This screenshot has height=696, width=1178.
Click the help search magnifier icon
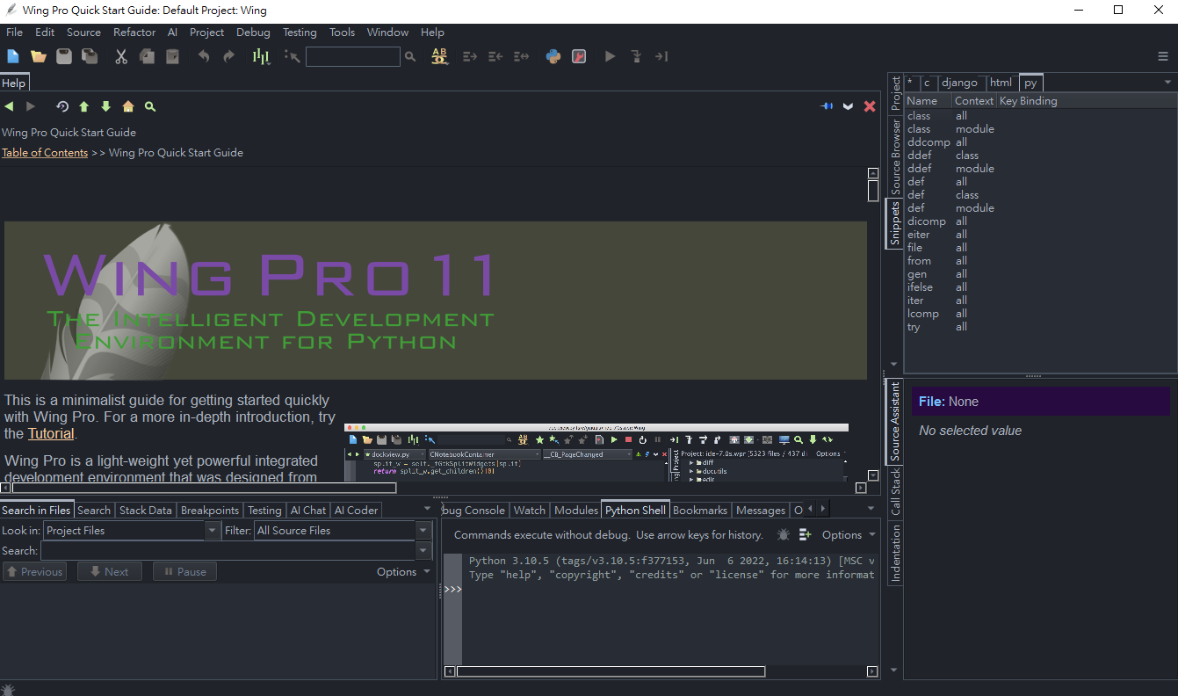tap(150, 106)
